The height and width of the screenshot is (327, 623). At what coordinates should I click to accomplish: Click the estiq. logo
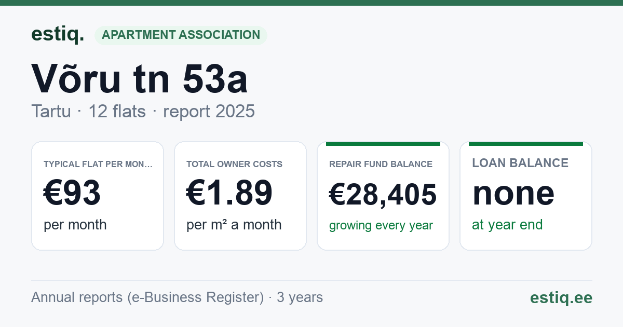tap(58, 35)
